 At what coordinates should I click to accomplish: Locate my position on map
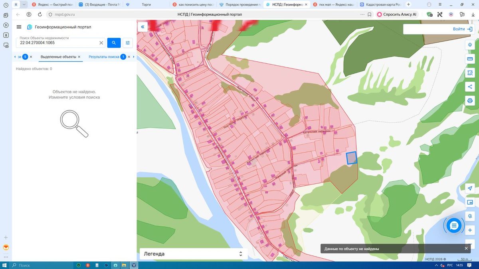470,188
